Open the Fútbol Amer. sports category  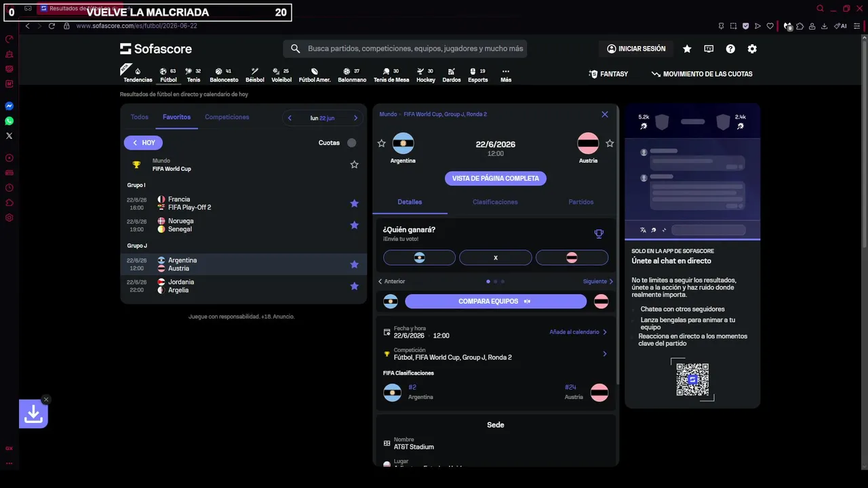coord(315,75)
